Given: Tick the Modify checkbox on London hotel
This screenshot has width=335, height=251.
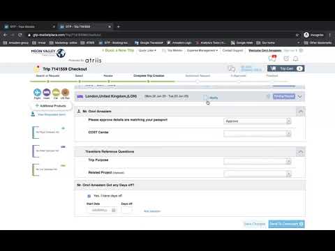Looking at the screenshot, I should tap(205, 98).
